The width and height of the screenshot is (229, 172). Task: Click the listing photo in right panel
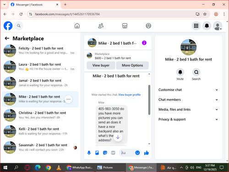tap(188, 47)
